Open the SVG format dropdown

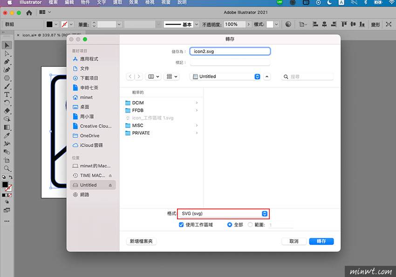tap(223, 214)
